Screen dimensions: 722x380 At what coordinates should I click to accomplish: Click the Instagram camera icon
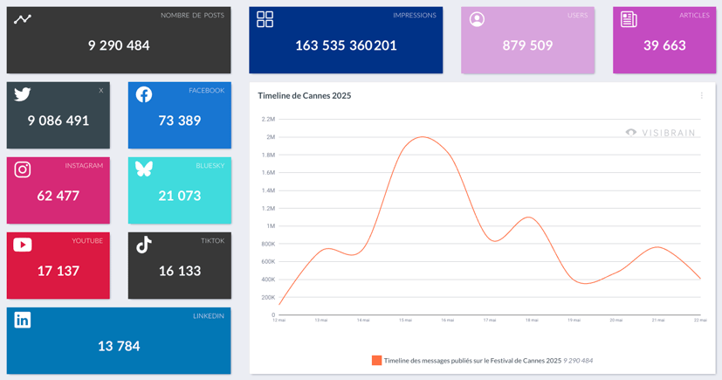(22, 169)
